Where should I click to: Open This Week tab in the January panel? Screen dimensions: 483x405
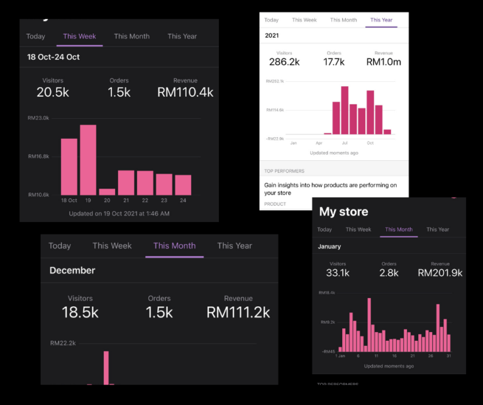point(358,230)
